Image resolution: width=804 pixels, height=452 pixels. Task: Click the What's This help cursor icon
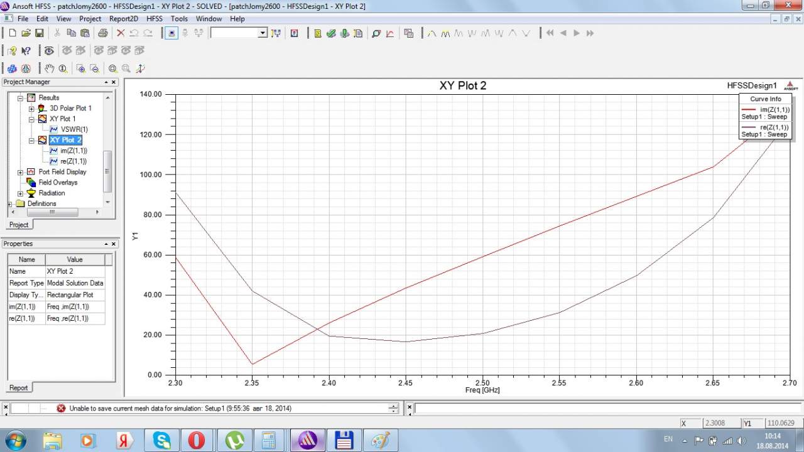[26, 51]
